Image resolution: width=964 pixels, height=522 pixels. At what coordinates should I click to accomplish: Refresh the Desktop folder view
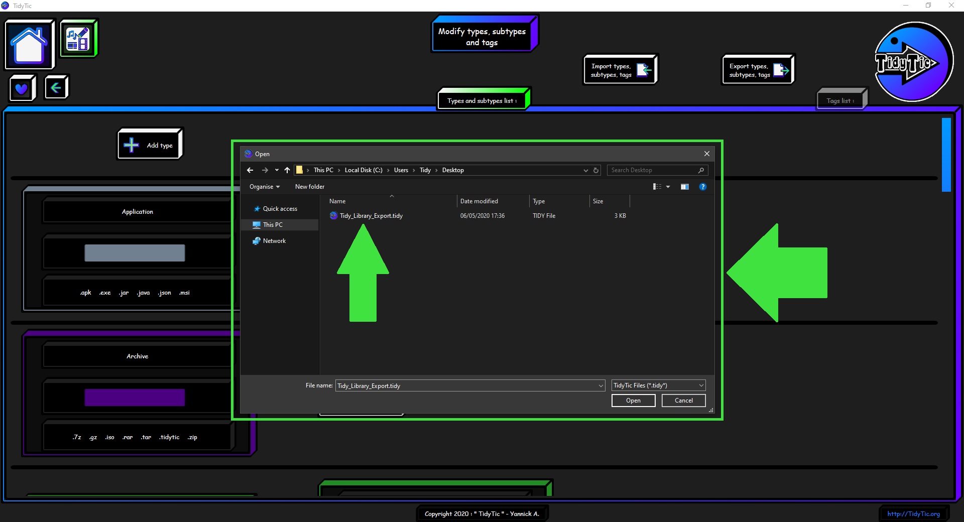[x=596, y=170]
